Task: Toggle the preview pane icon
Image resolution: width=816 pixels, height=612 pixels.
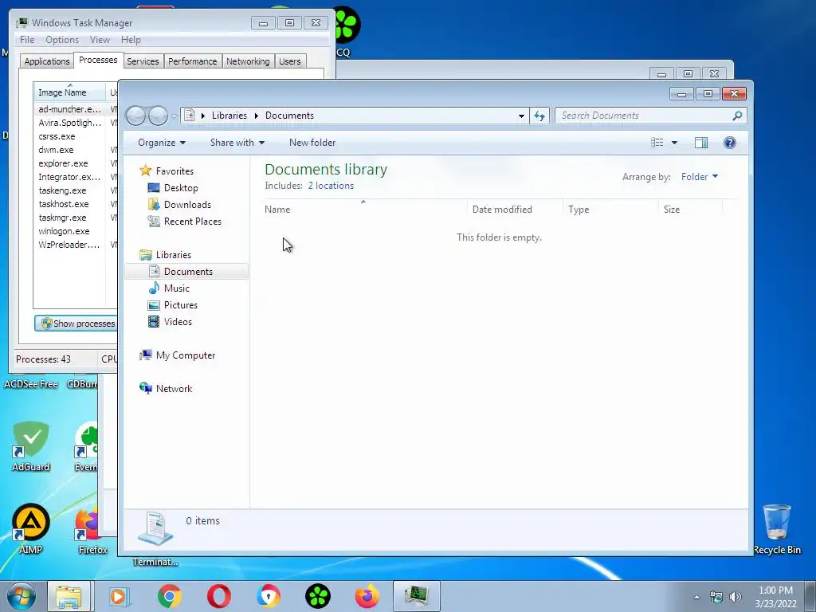Action: 701,143
